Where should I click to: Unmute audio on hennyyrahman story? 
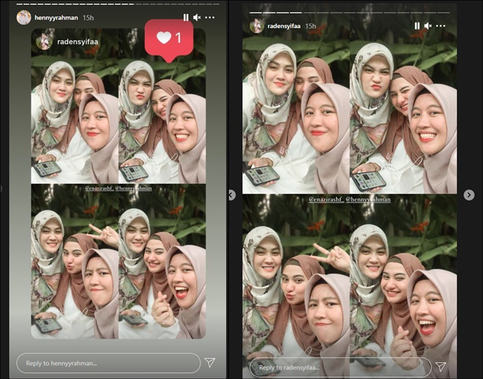click(x=197, y=17)
